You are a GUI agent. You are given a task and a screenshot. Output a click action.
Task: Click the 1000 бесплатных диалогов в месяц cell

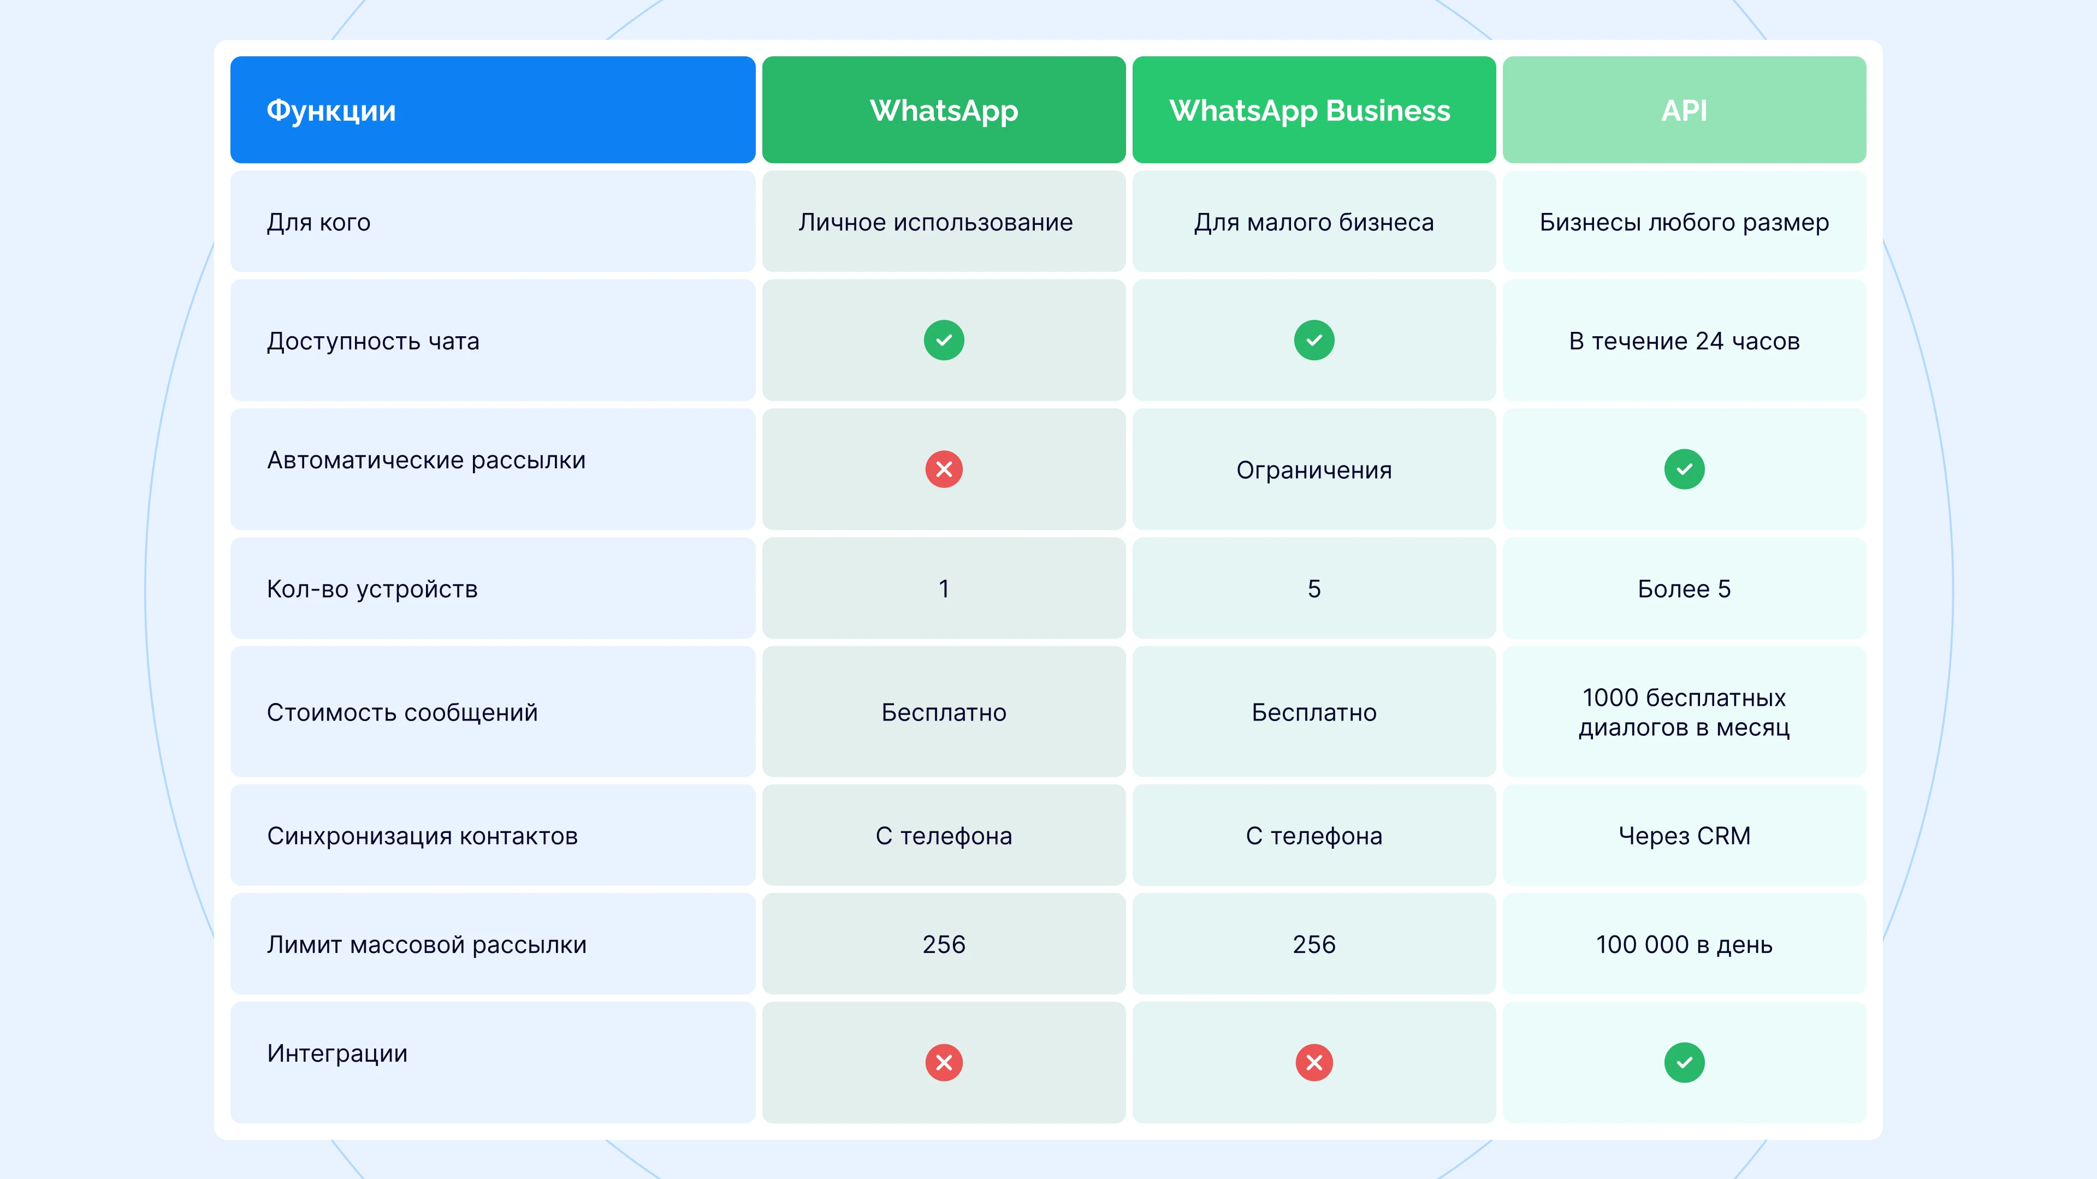point(1684,712)
